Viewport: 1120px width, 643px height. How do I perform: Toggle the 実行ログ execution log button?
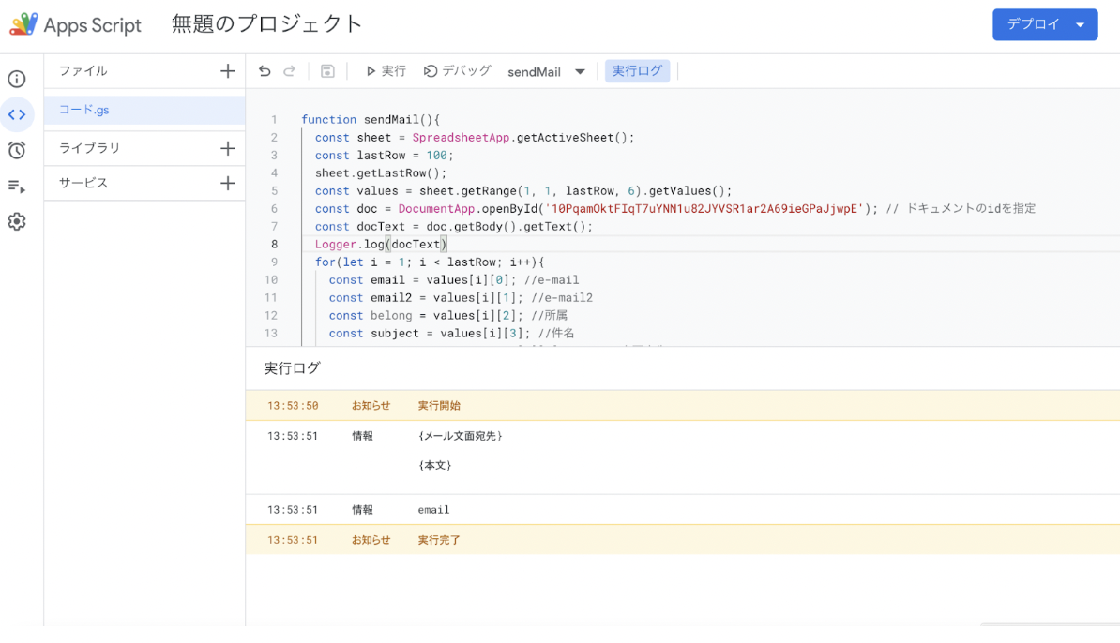click(x=637, y=71)
